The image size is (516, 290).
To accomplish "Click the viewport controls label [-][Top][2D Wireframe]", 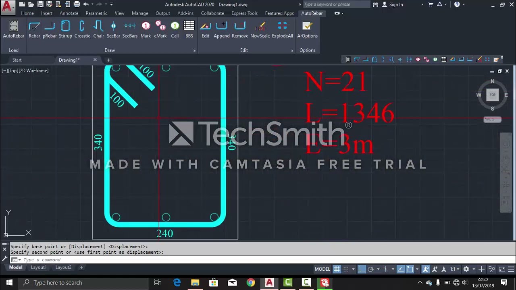I will click(x=25, y=70).
